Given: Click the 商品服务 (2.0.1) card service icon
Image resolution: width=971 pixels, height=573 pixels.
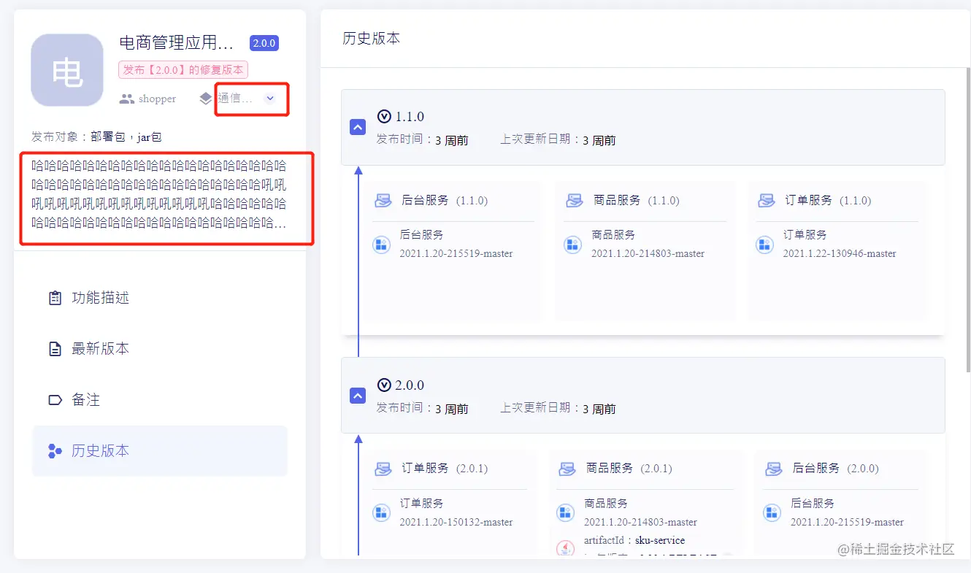Looking at the screenshot, I should tap(567, 469).
